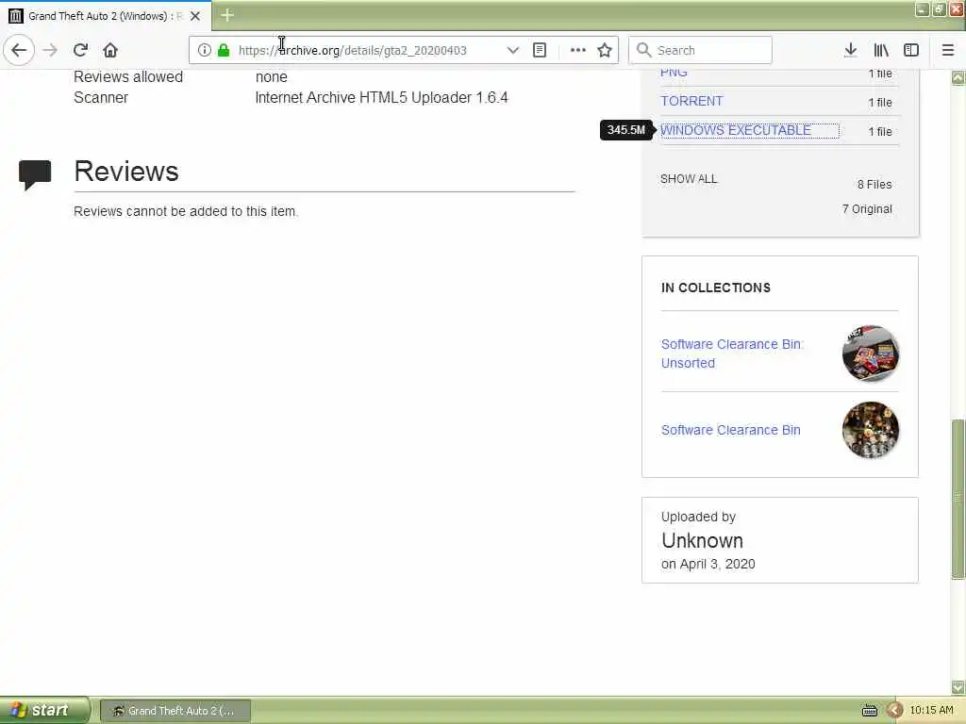Select the Grand Theft Auto 2 tab
This screenshot has height=724, width=966.
(x=106, y=16)
